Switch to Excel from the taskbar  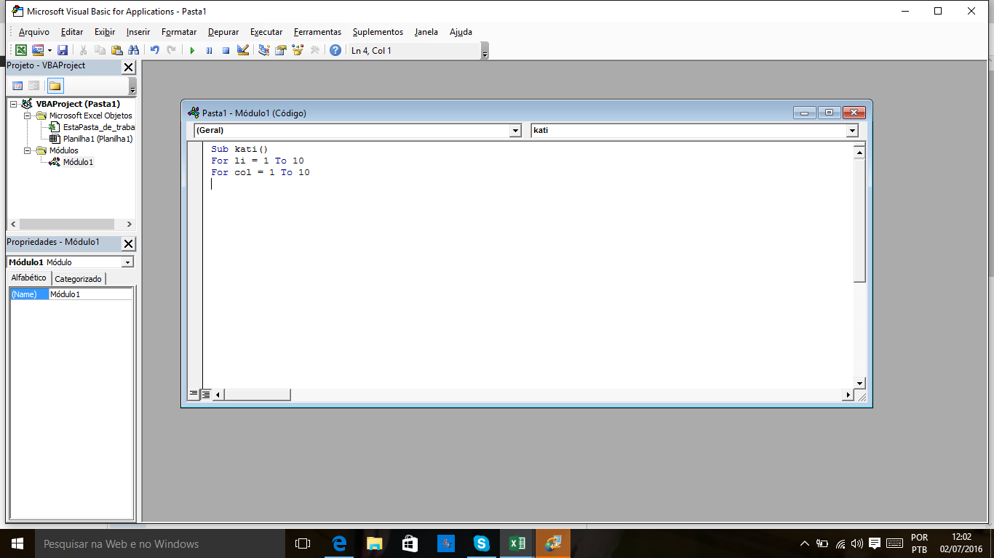(517, 543)
